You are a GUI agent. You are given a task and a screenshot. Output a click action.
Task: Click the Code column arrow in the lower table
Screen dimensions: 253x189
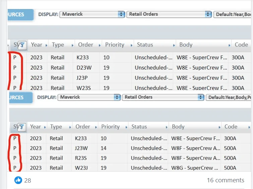[249, 127]
